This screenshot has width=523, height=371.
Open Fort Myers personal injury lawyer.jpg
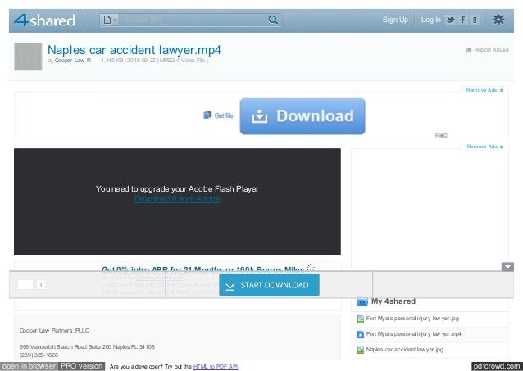point(412,319)
